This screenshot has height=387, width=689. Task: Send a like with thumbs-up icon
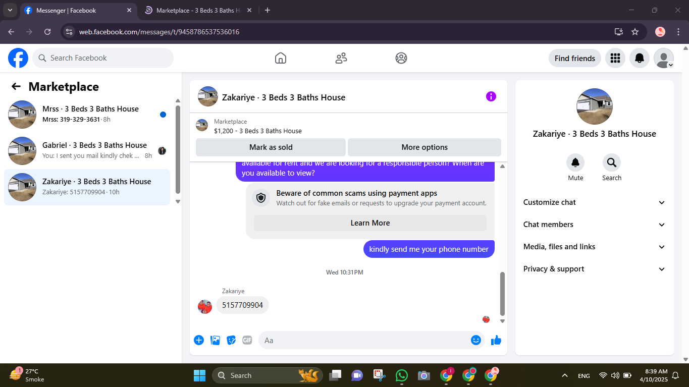pos(496,340)
